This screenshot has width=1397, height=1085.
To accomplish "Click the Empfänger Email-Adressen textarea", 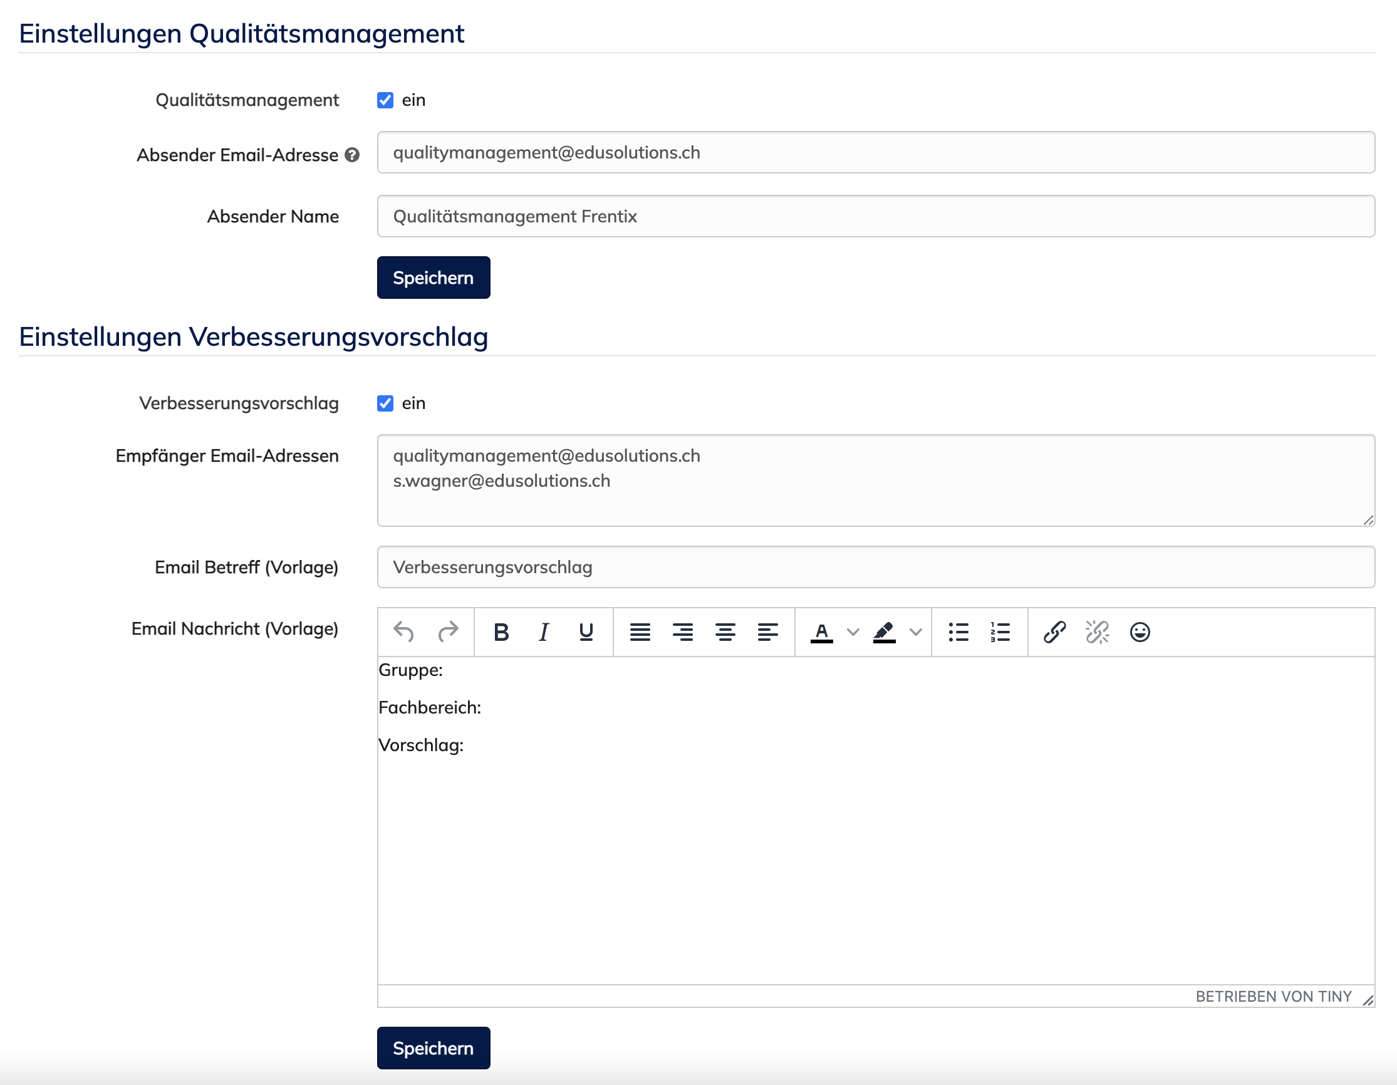I will pos(876,480).
